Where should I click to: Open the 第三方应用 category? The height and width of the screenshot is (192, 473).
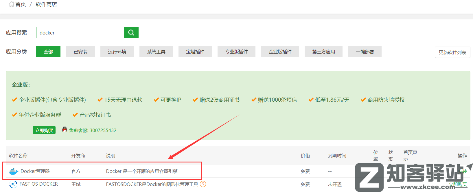(323, 52)
